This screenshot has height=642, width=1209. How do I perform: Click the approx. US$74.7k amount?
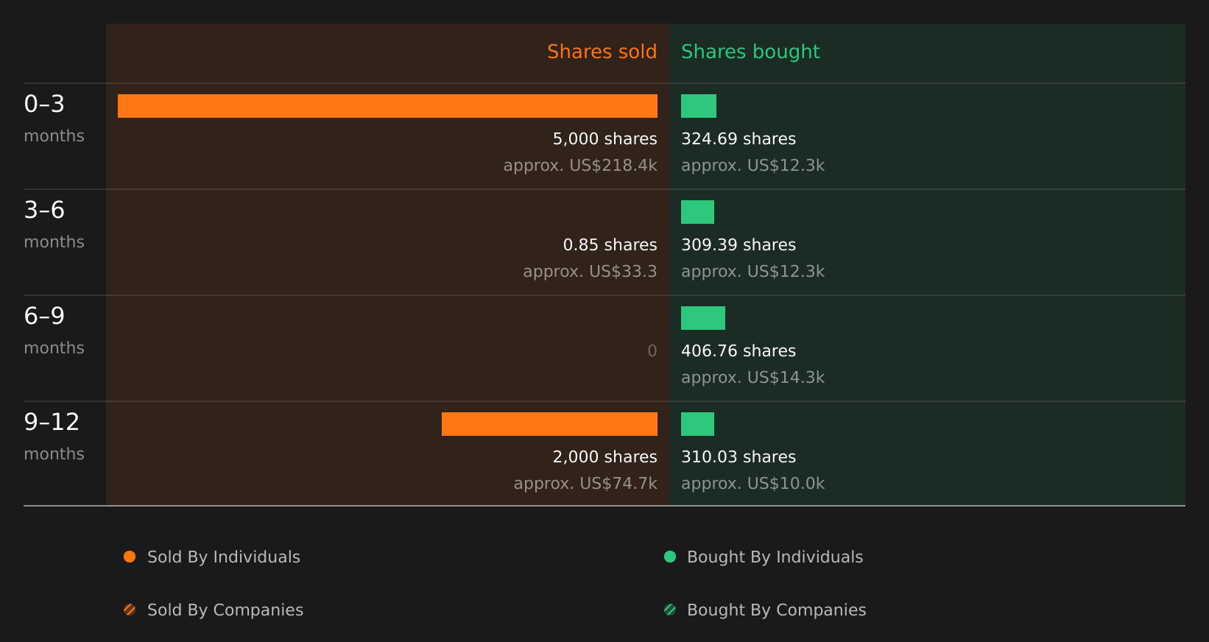(x=585, y=483)
